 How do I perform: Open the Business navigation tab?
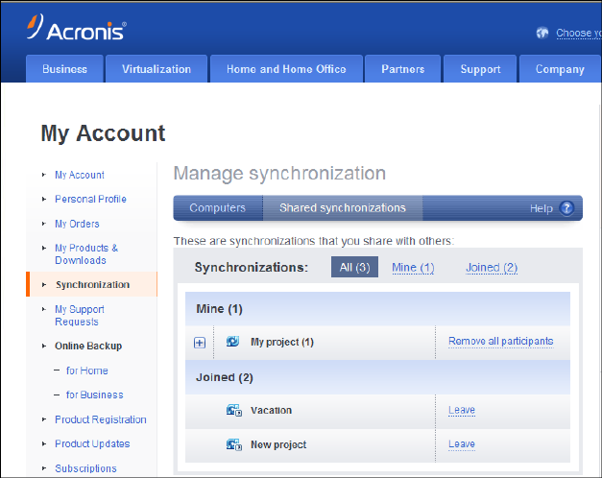tap(64, 69)
